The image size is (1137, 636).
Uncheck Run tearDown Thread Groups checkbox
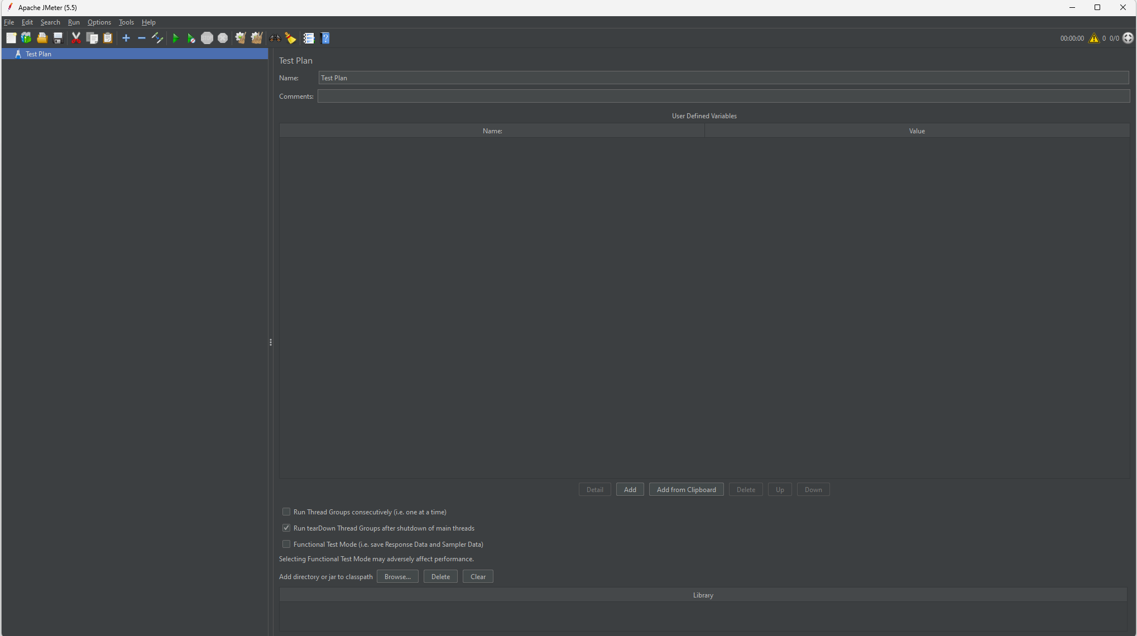click(286, 528)
